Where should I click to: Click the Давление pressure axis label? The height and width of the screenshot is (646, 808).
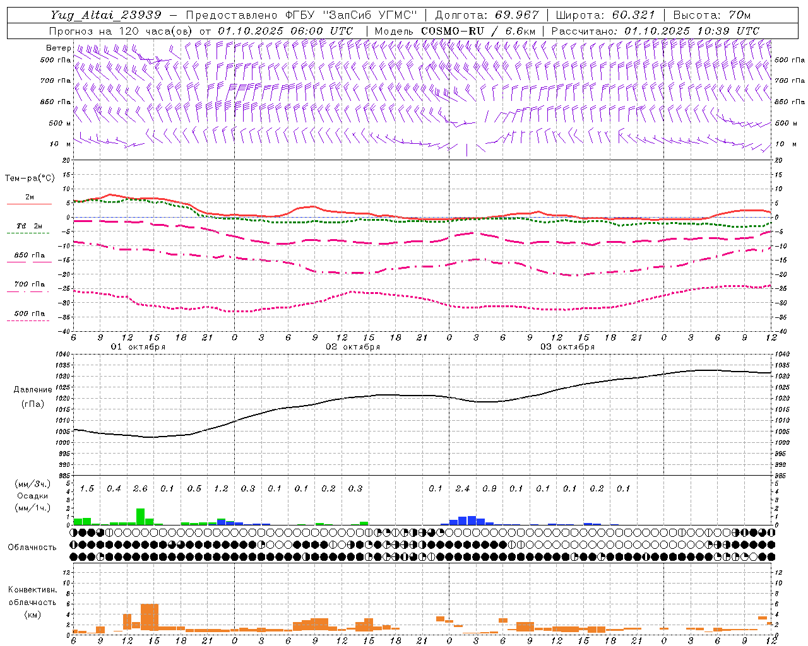pyautogui.click(x=33, y=390)
